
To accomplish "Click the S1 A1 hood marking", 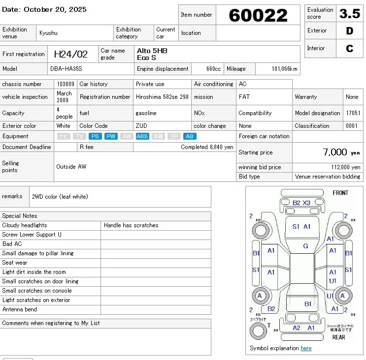I will coord(301,227).
